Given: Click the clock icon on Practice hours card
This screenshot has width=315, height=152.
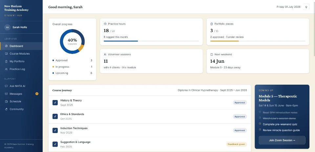Looking at the screenshot, I should tap(105, 24).
